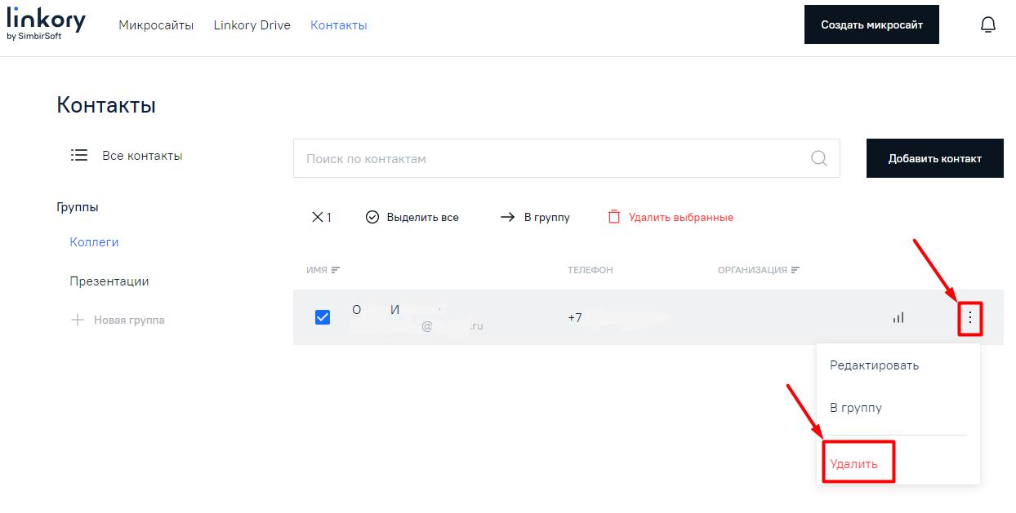Sort contacts by Организация column
Screen dimensions: 1016x513
[758, 270]
